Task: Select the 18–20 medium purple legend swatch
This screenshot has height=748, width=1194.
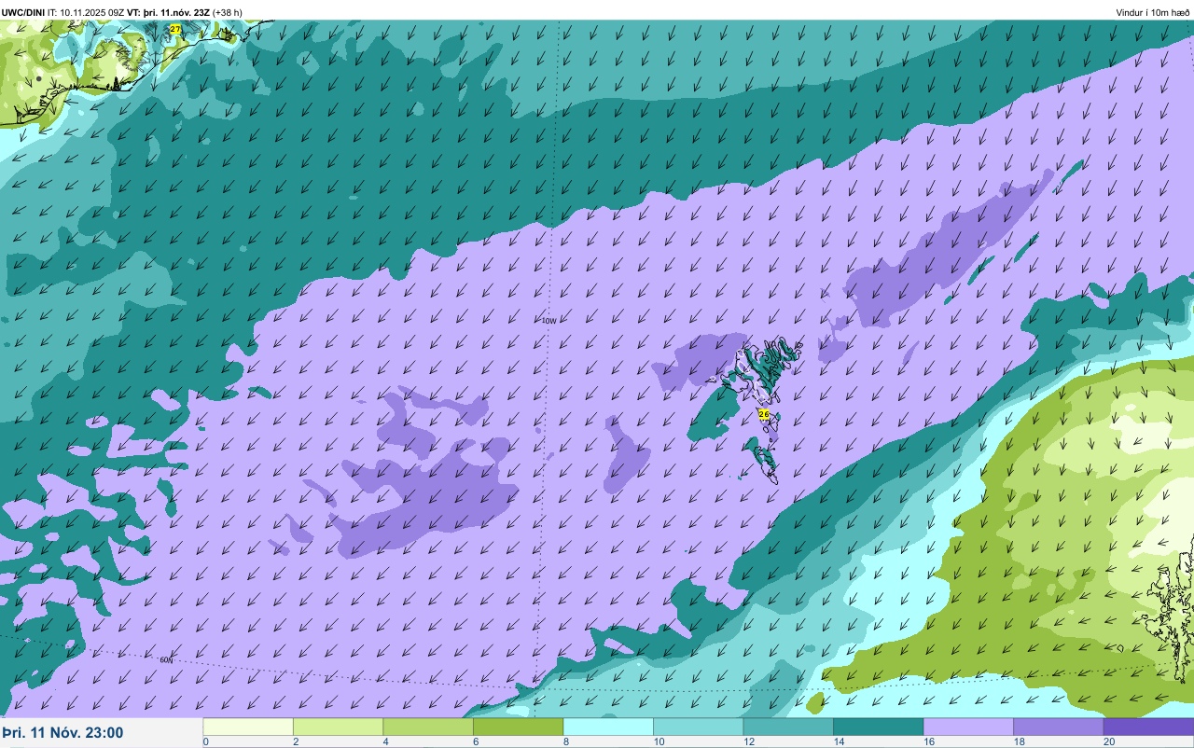Action: click(1059, 727)
